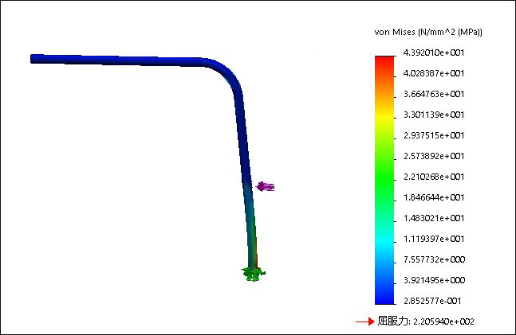Click the purple force load arrows
516x335 pixels.
click(265, 186)
